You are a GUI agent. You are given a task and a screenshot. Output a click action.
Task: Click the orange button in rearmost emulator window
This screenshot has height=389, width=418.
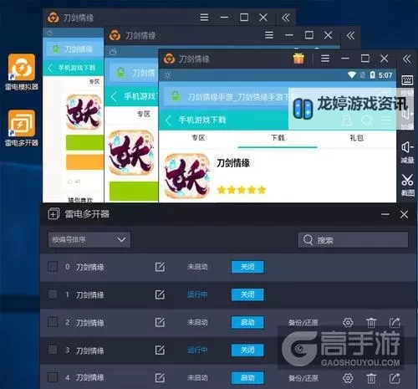pos(84,162)
